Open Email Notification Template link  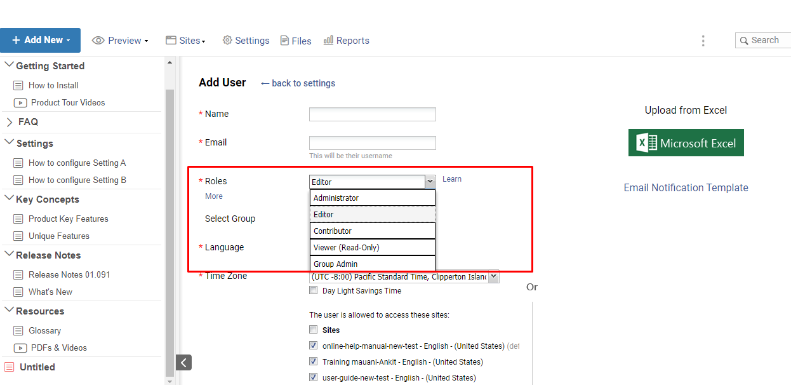coord(686,187)
